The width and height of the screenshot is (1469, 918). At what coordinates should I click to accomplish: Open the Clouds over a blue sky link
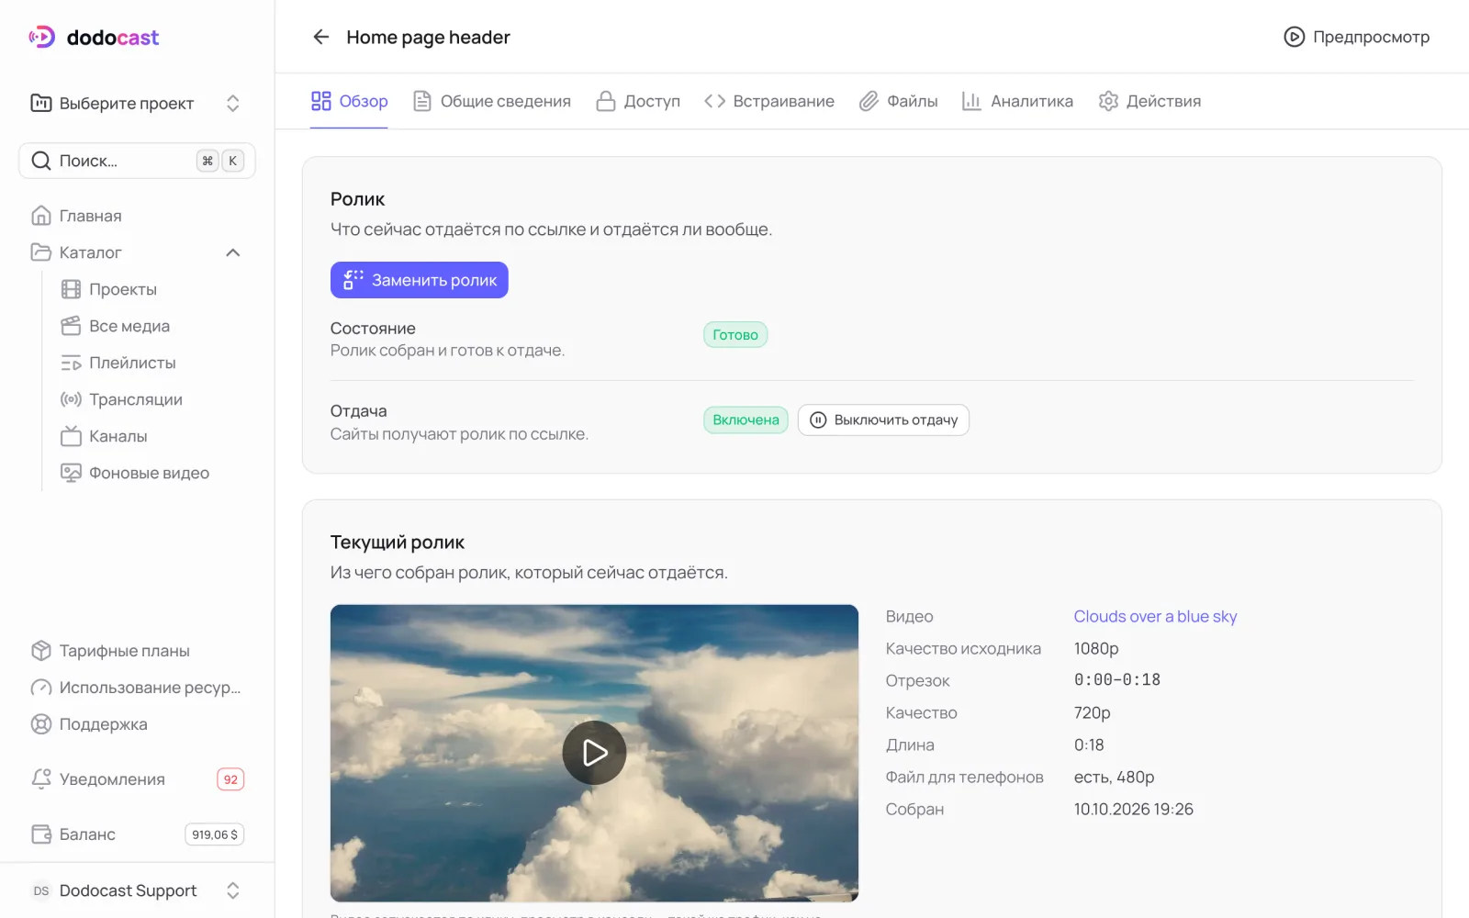(x=1155, y=616)
